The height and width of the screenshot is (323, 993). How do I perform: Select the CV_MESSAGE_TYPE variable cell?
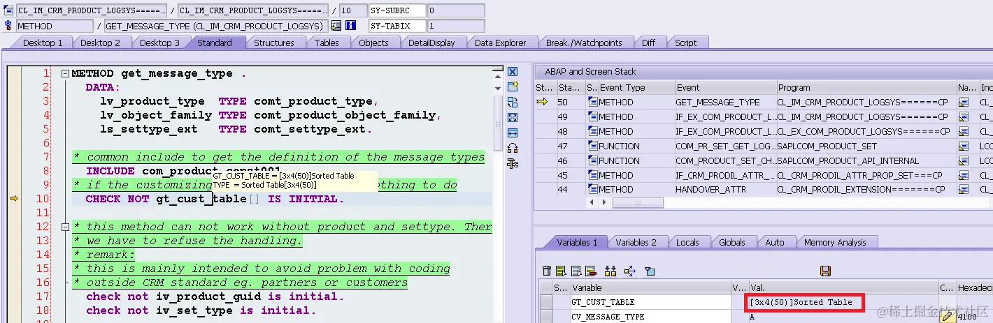point(650,317)
